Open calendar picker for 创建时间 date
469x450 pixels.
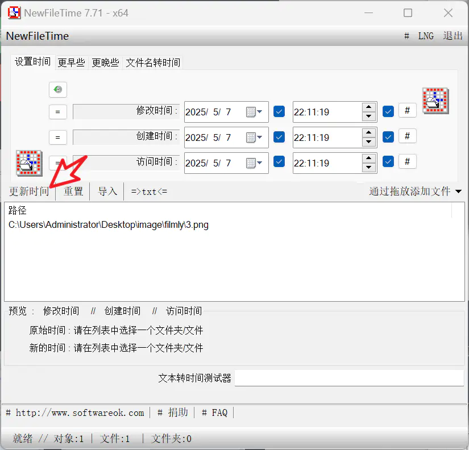pos(254,137)
